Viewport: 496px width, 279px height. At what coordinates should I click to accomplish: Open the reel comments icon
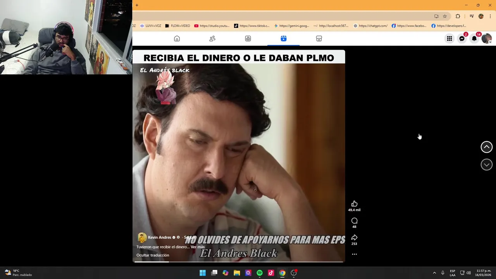[354, 220]
